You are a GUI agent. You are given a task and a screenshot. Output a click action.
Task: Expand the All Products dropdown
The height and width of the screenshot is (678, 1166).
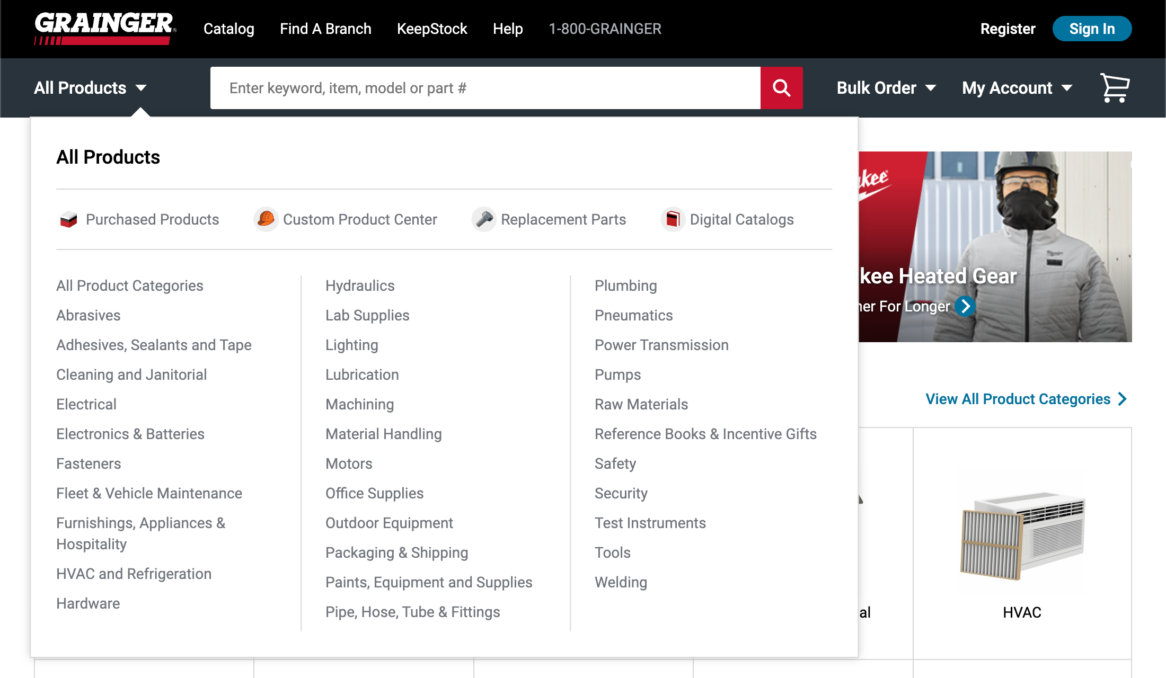point(90,88)
